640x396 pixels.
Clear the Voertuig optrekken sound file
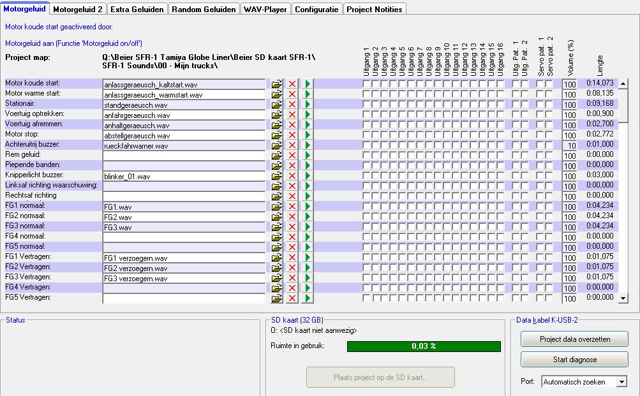click(292, 115)
